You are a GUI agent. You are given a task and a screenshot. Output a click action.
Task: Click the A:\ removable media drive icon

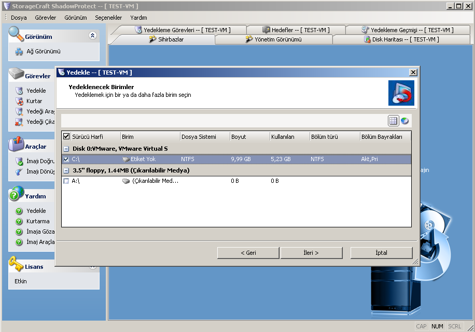126,181
